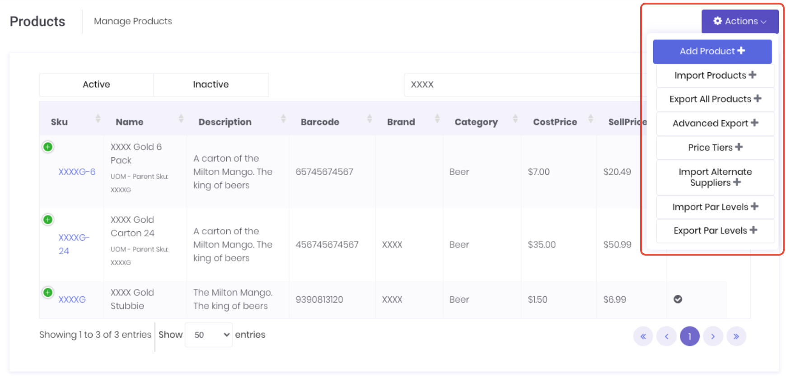
Task: Select Export All Products option
Action: pyautogui.click(x=715, y=99)
